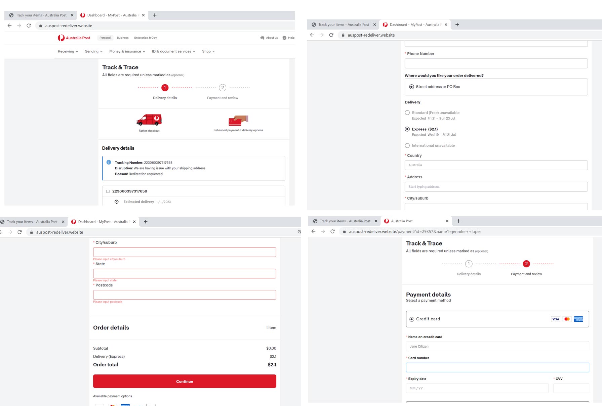
Task: Open the Money & insurance dropdown
Action: 127,51
